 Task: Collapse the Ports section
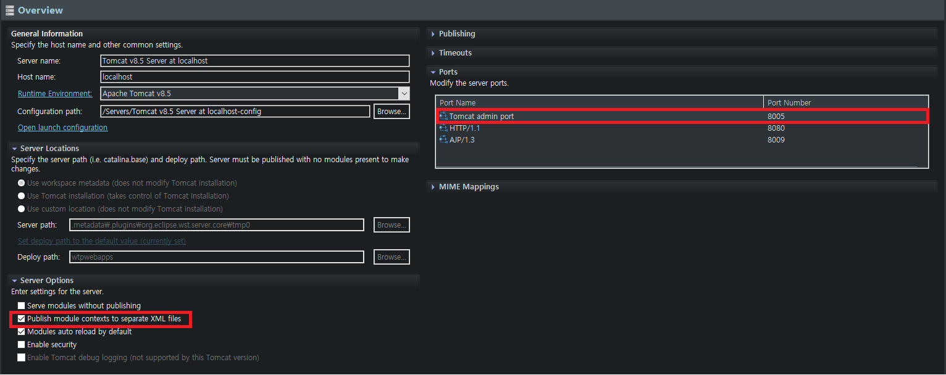[433, 72]
